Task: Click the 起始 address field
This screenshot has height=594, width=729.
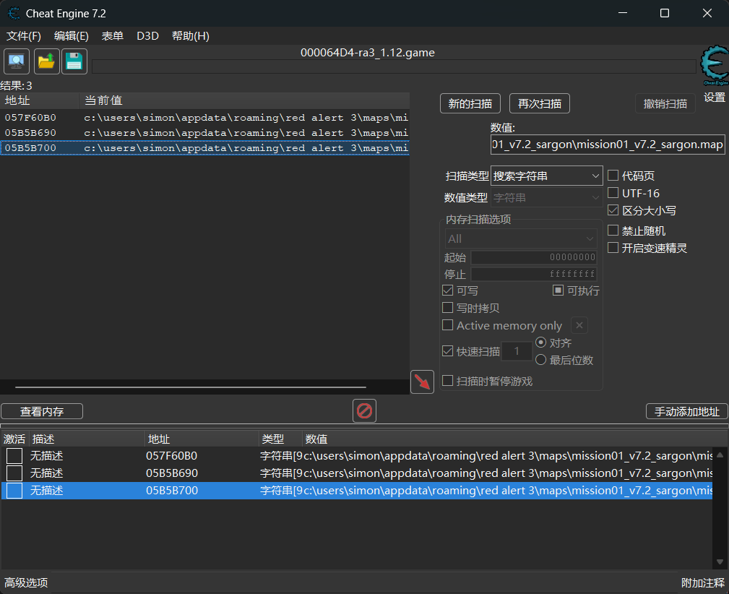Action: pos(534,257)
